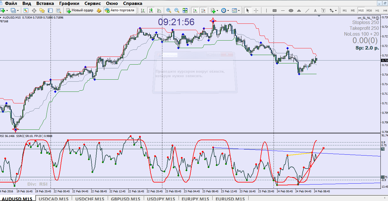Click the Новый ордер button
The height and width of the screenshot is (201, 388).
pos(80,10)
